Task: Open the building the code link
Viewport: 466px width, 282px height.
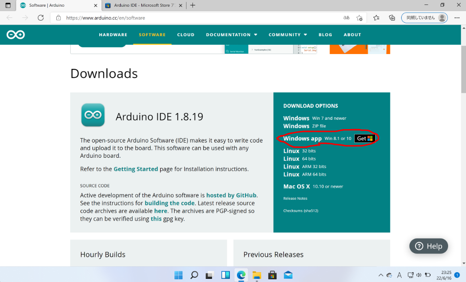Action: (x=169, y=203)
